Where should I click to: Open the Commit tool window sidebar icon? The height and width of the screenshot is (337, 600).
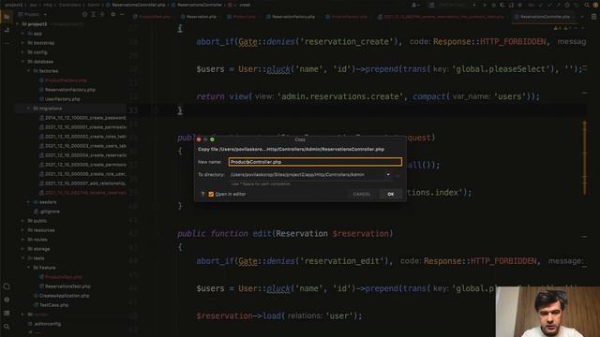coord(7,30)
